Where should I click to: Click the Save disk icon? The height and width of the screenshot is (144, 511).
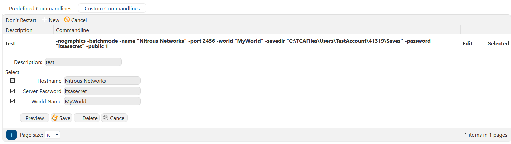pyautogui.click(x=55, y=118)
